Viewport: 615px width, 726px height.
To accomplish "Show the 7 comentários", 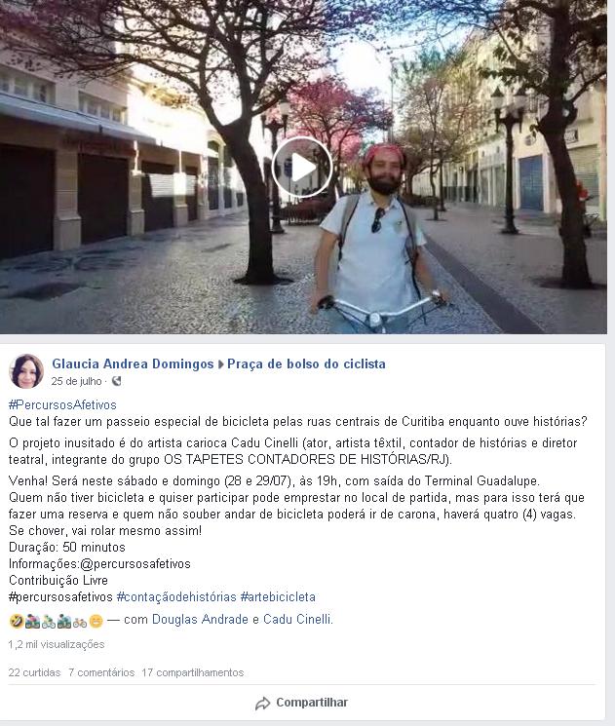I will point(101,672).
